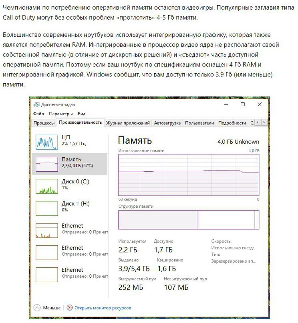This screenshot has width=298, height=323.
Task: Click the Доступно 1,7 ГБ value
Action: tap(163, 250)
